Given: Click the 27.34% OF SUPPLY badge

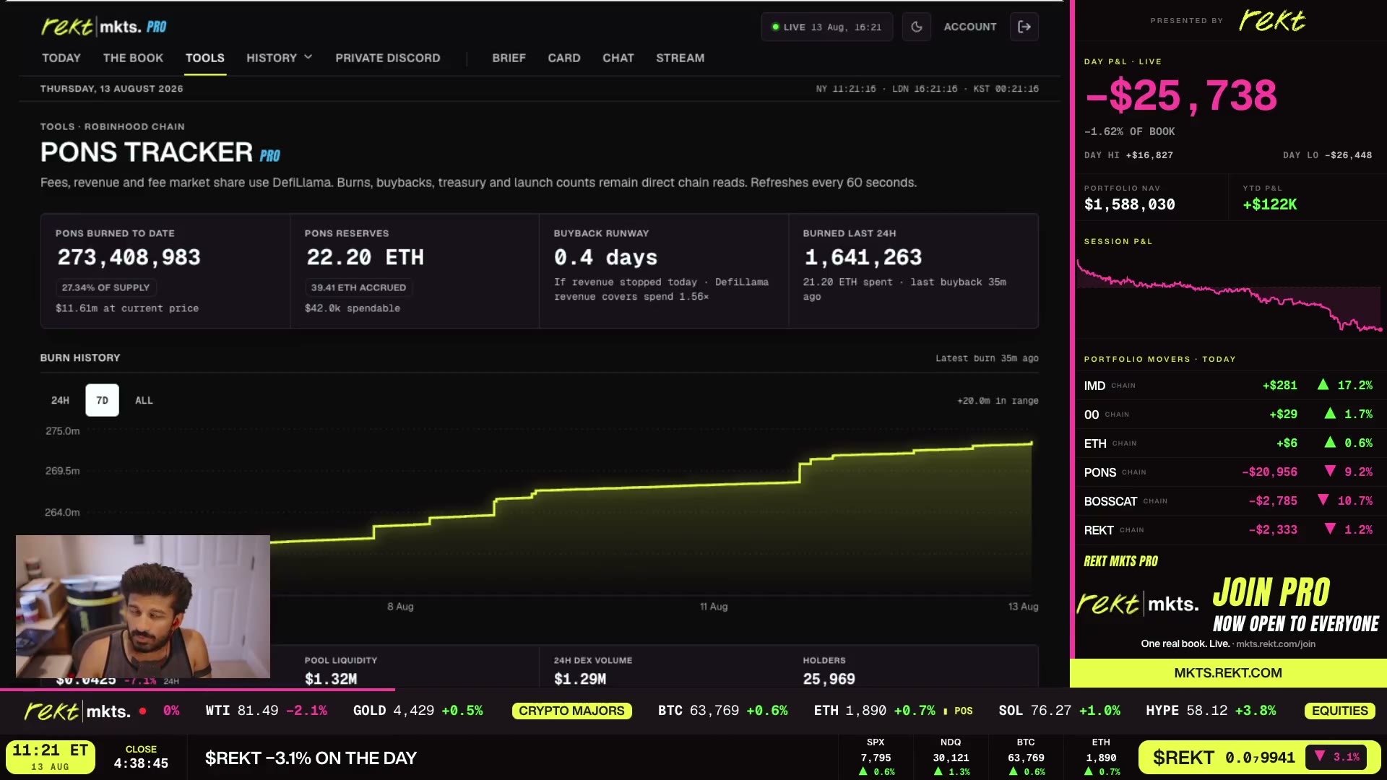Looking at the screenshot, I should pos(105,287).
